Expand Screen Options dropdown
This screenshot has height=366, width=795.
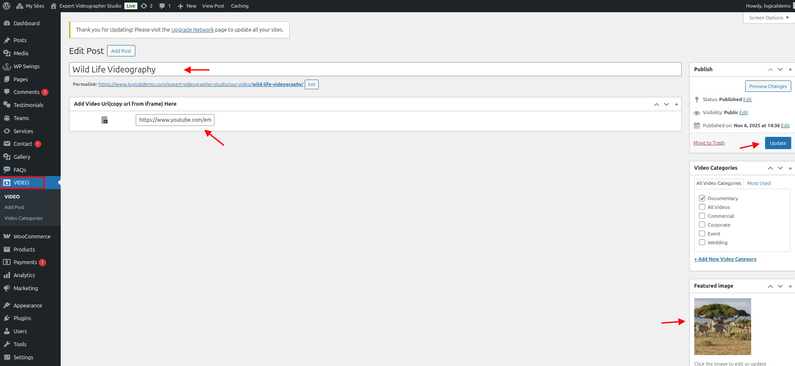point(769,18)
